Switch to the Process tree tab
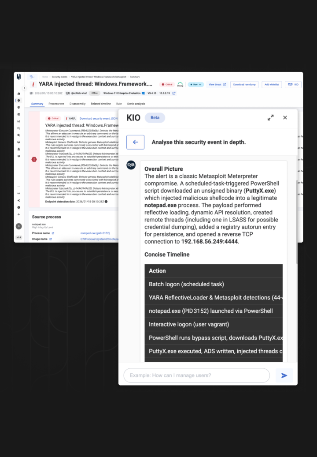The image size is (317, 457). click(x=56, y=104)
